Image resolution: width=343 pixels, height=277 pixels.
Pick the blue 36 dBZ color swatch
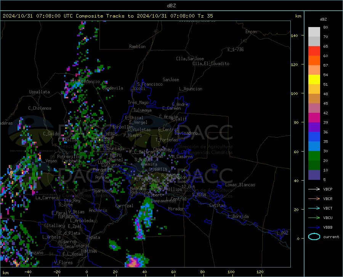(314, 137)
